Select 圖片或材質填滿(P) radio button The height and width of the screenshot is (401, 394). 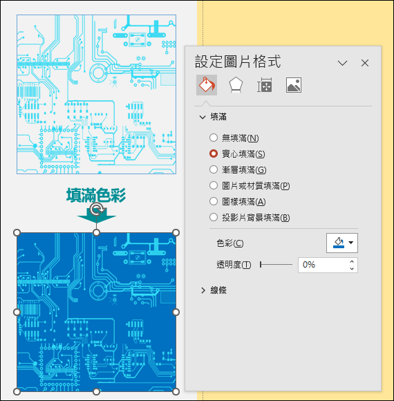(x=214, y=185)
